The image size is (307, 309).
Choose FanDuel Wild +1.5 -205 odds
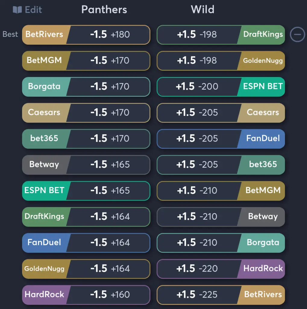221,139
